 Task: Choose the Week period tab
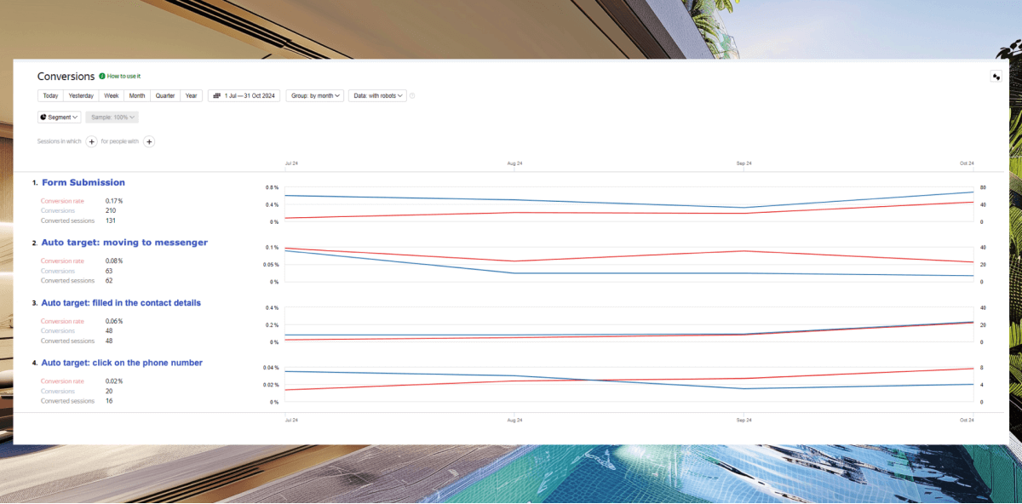(x=111, y=96)
